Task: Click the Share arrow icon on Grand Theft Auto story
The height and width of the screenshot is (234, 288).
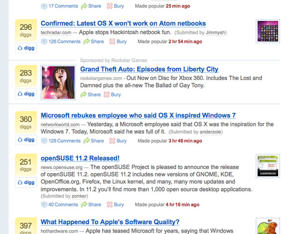Action: coord(83,95)
